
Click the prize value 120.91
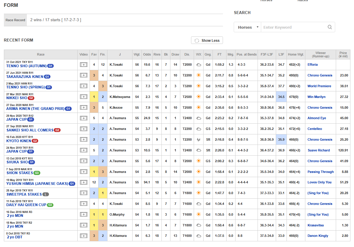[343, 150]
